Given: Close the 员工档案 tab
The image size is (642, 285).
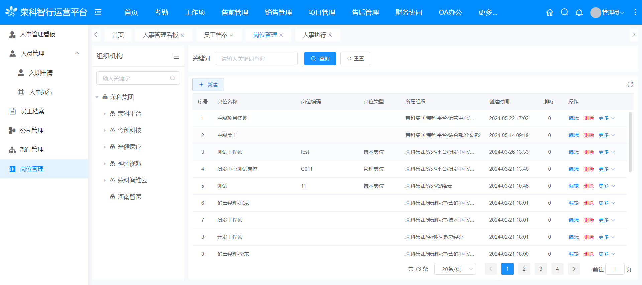Looking at the screenshot, I should (x=232, y=35).
